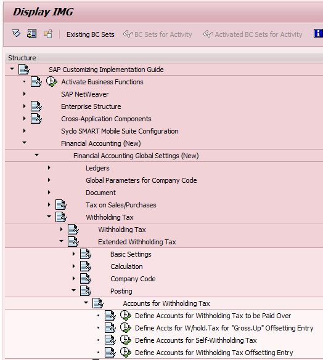The width and height of the screenshot is (323, 360).
Task: Expand Global Parameters for Company Code
Action: (x=49, y=180)
